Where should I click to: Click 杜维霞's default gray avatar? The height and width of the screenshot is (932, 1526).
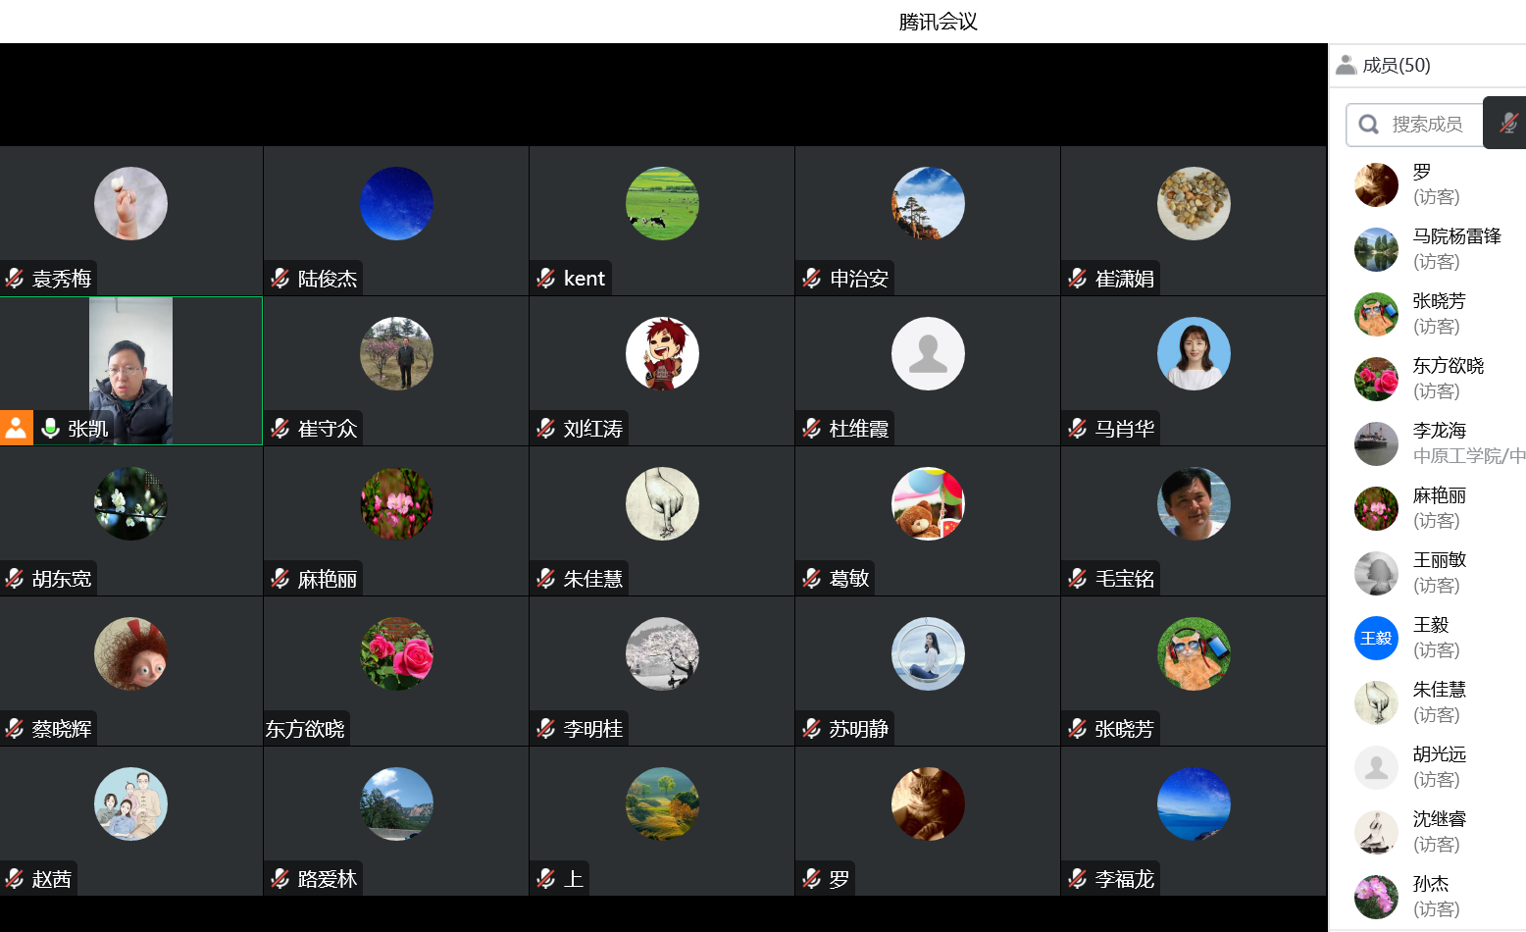click(x=928, y=353)
